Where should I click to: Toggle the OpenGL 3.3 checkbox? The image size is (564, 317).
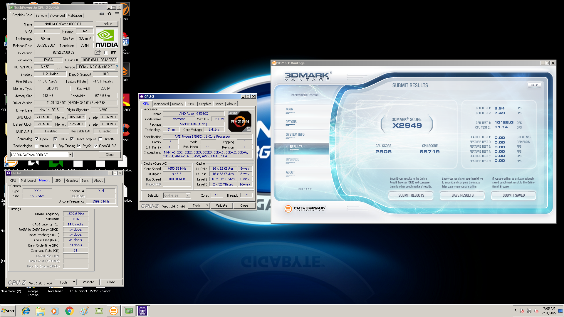pyautogui.click(x=95, y=146)
